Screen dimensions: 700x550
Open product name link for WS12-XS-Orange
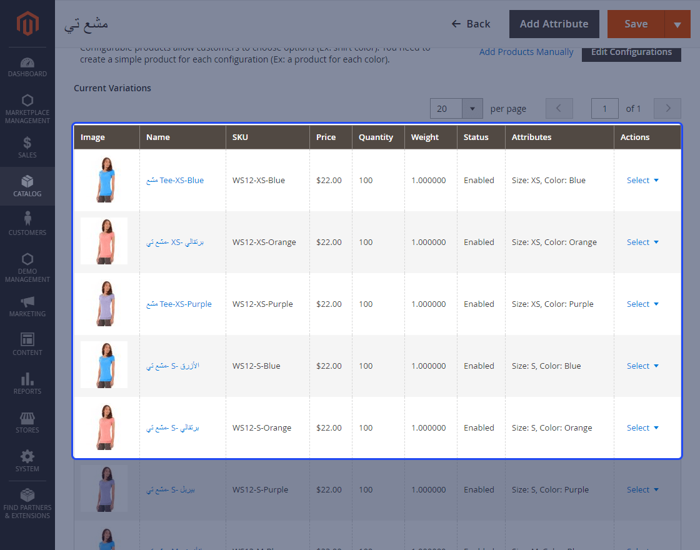click(175, 242)
